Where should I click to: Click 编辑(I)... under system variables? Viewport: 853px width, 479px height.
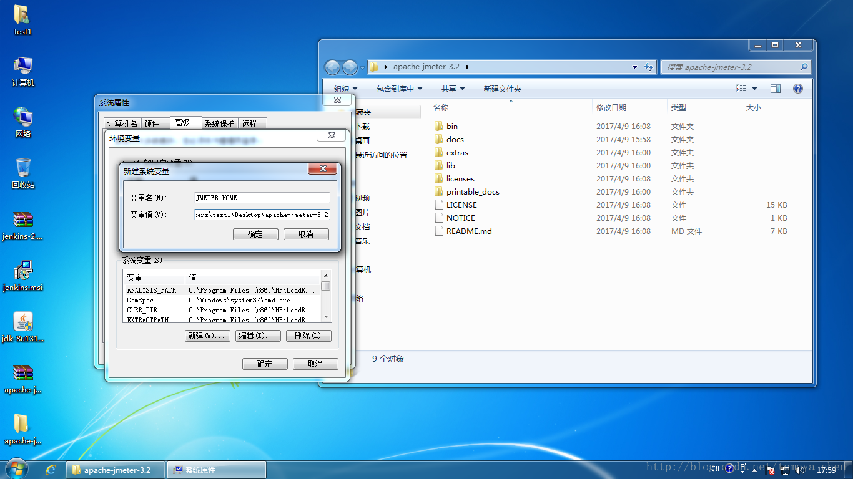[259, 336]
